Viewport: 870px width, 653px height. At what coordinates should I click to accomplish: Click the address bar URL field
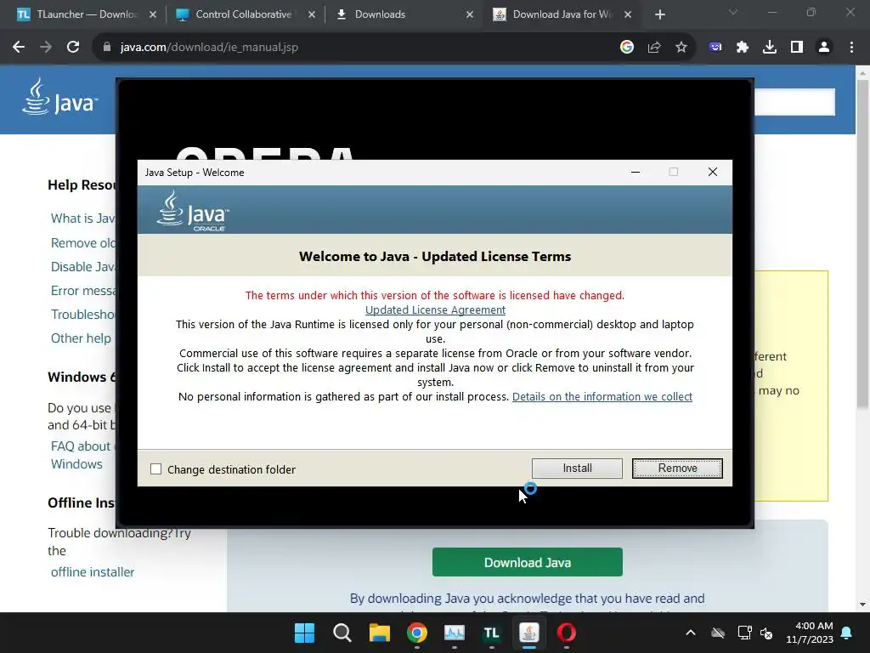coord(355,48)
